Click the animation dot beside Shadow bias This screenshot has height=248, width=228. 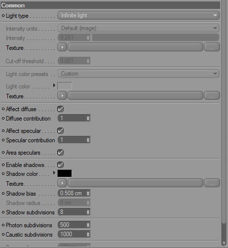[3, 194]
